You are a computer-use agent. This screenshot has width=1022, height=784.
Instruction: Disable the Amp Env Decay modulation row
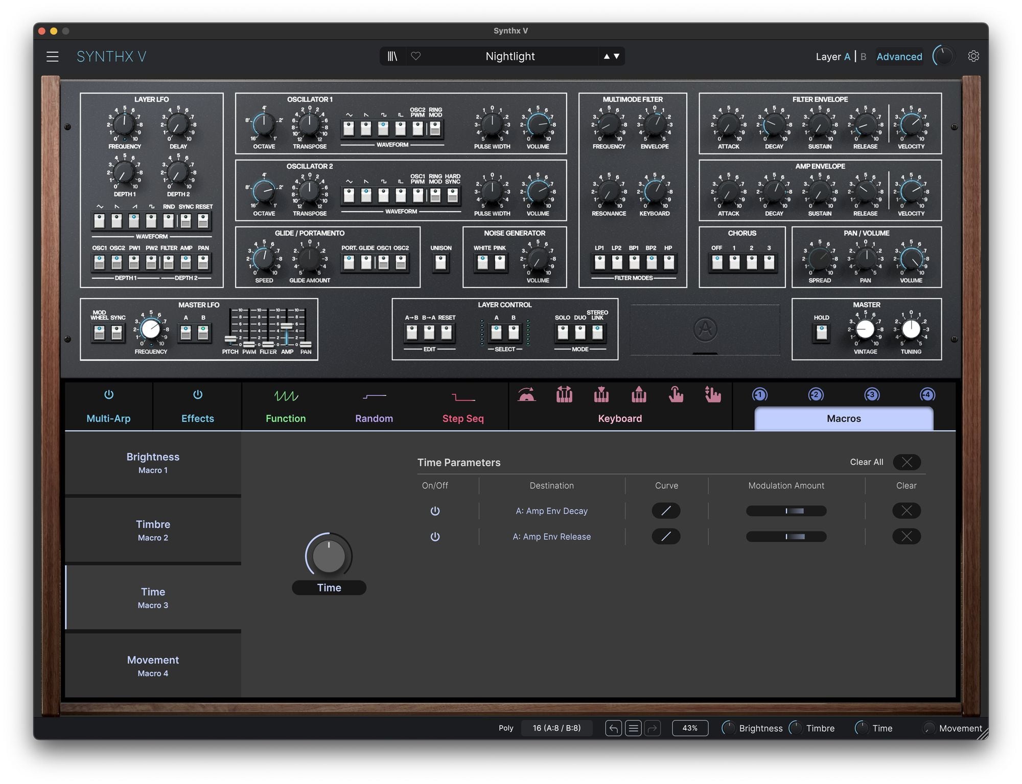435,511
